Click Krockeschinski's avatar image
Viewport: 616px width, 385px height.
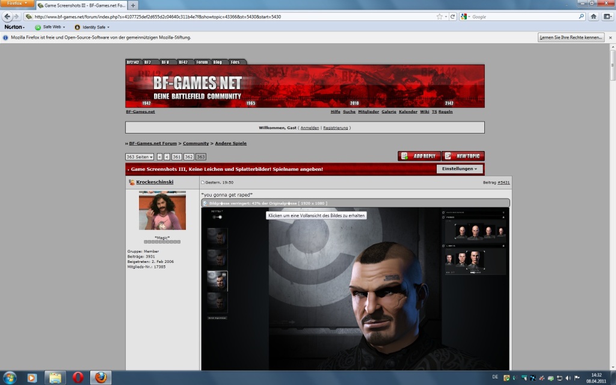point(162,211)
